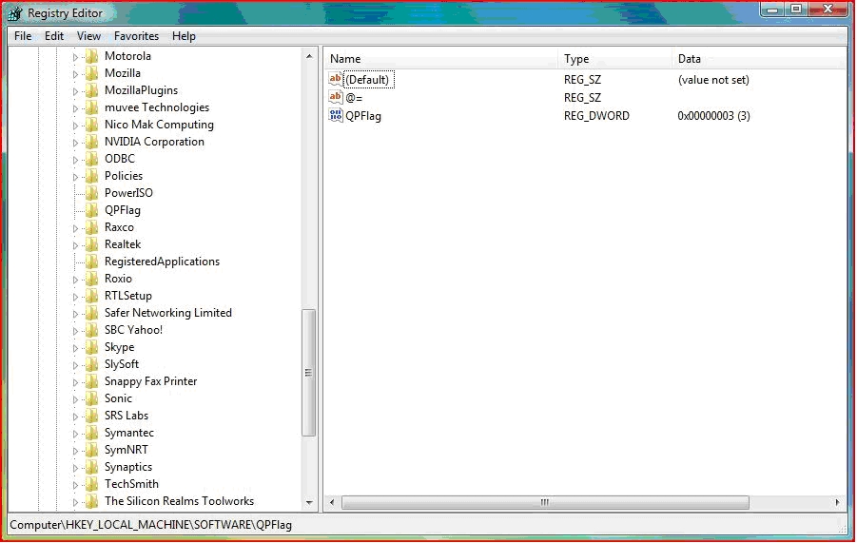Click the 0x00000003 (3) data cell
Screen dimensions: 857x543
[x=713, y=116]
